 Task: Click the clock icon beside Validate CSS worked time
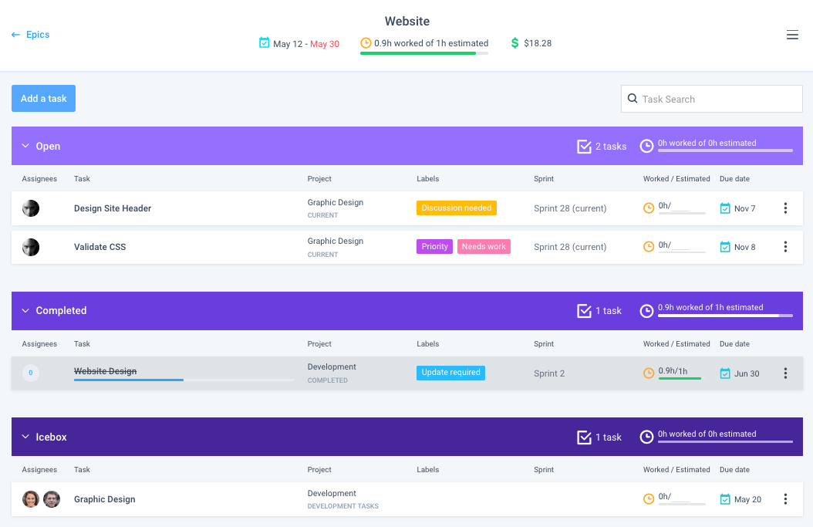point(649,245)
